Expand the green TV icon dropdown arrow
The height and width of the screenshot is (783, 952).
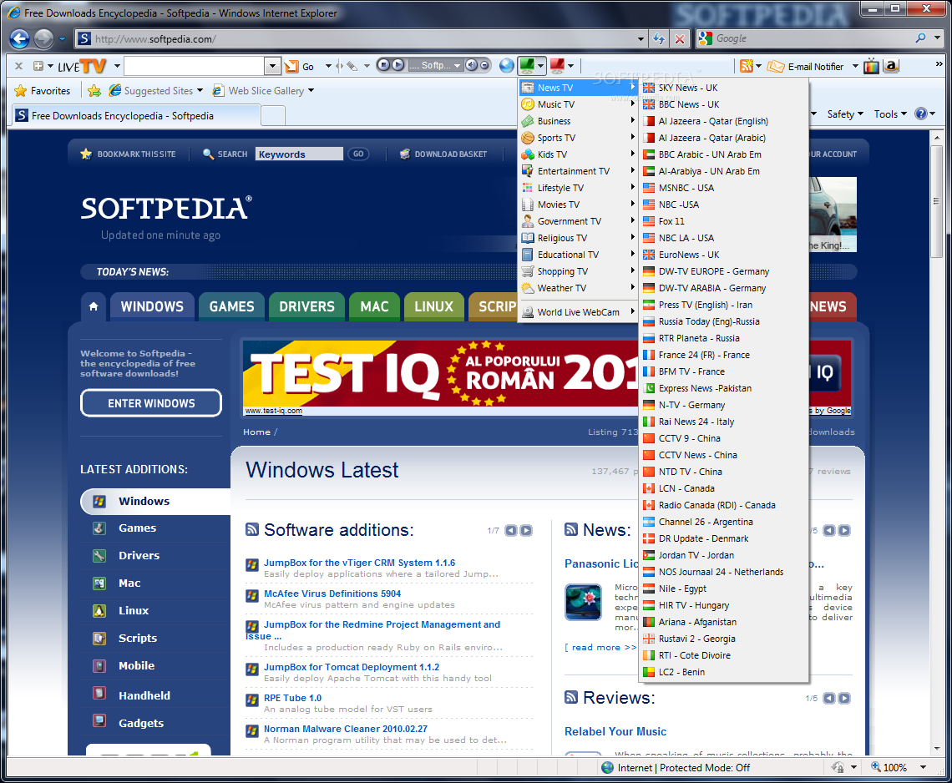540,66
